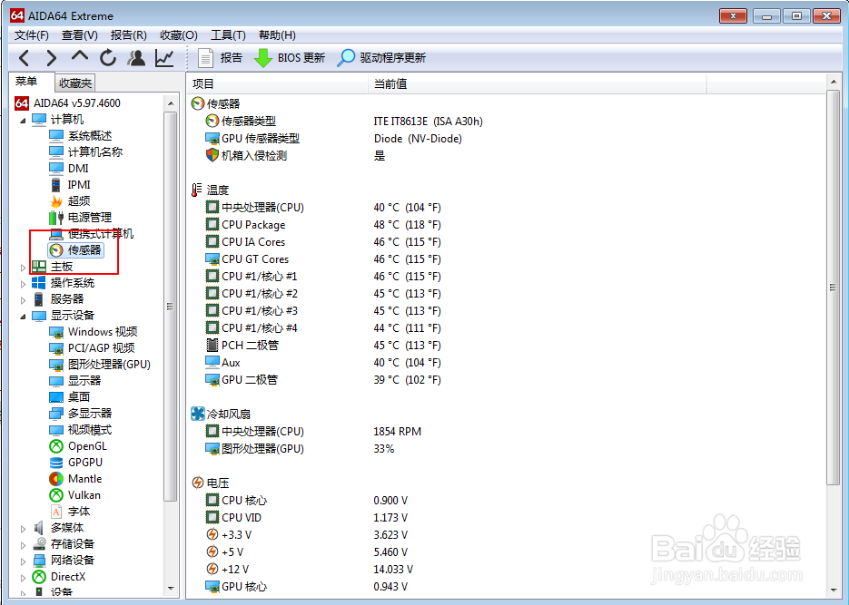Open the Mantle tree item
This screenshot has width=849, height=605.
(x=75, y=479)
